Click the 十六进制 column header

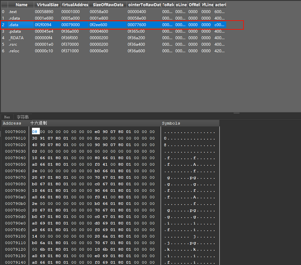pyautogui.click(x=39, y=123)
